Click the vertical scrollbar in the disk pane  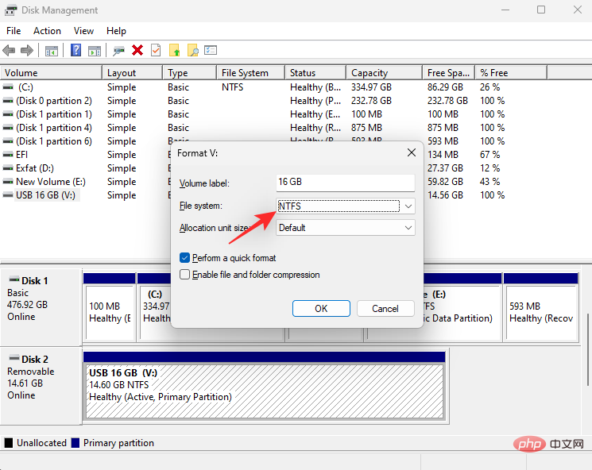(588, 349)
